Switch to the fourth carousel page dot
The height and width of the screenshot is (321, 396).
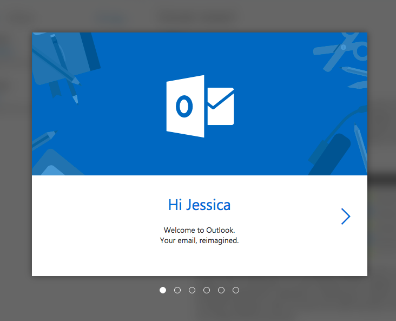[x=207, y=290]
